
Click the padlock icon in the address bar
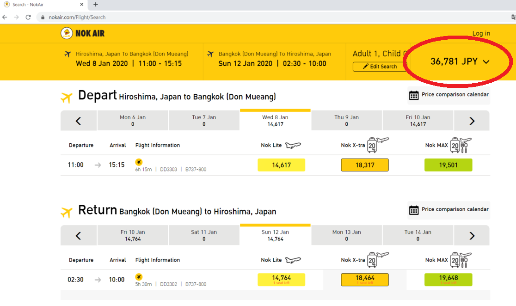coord(43,18)
